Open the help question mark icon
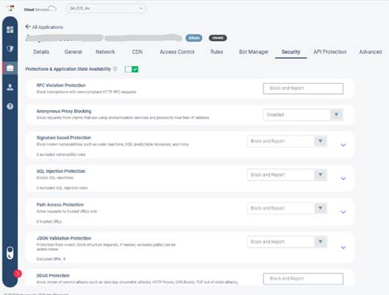This screenshot has width=389, height=295. click(x=10, y=106)
